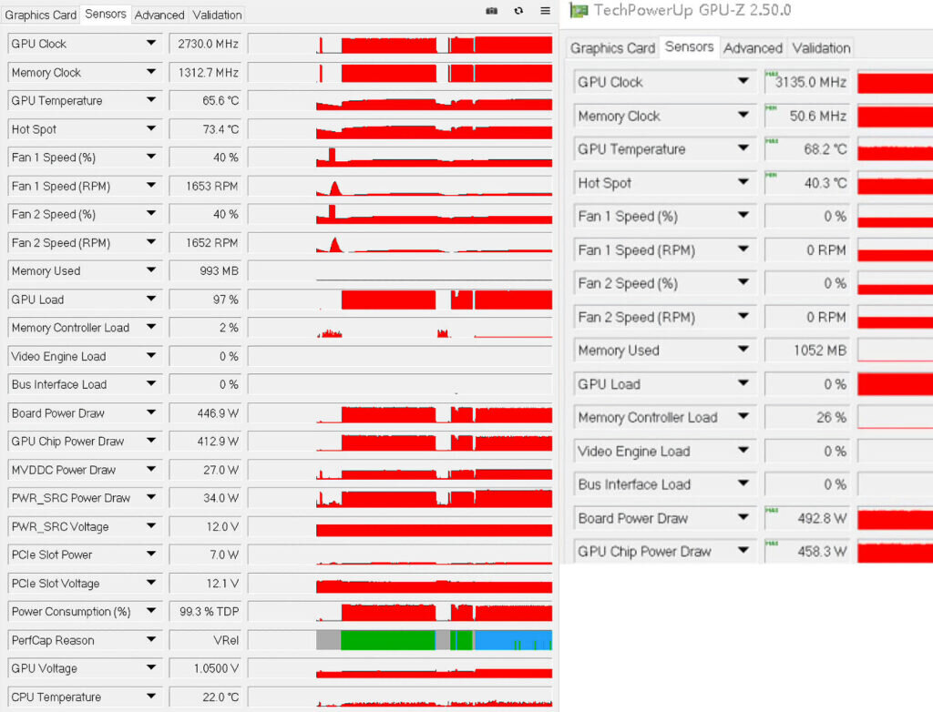Expand PCIe Slot Voltage dropdown
The image size is (933, 712).
[151, 583]
